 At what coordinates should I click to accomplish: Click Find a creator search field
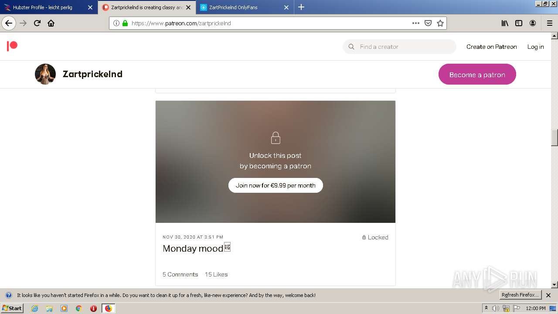point(399,47)
